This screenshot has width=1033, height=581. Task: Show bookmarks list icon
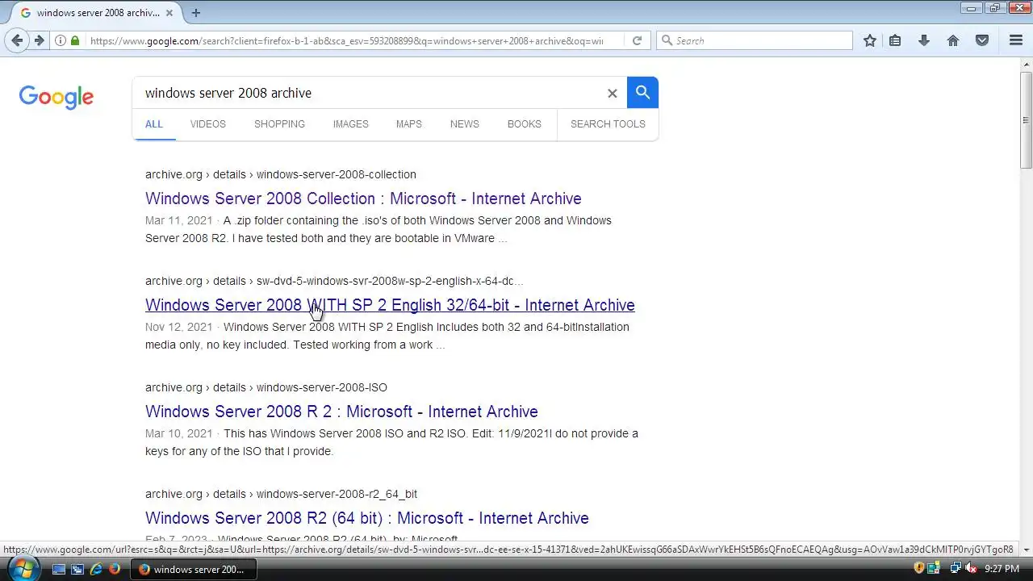(895, 40)
